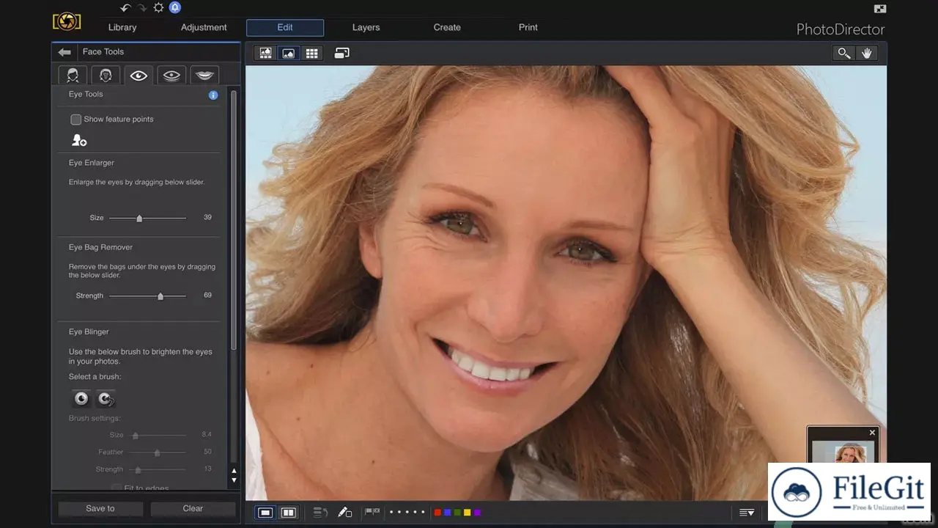Open the lips and teeth tool tab
This screenshot has height=528, width=938.
tap(204, 75)
